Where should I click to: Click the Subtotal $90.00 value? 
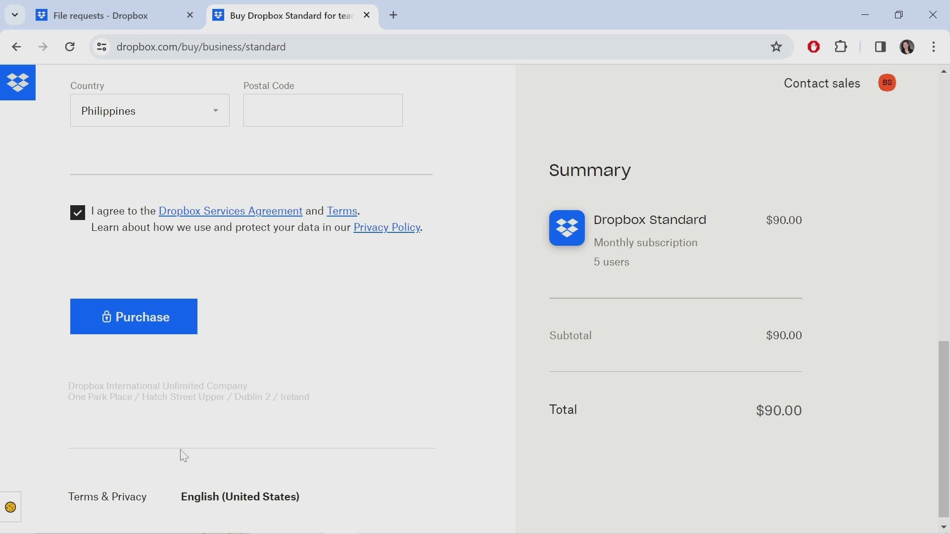pos(784,335)
